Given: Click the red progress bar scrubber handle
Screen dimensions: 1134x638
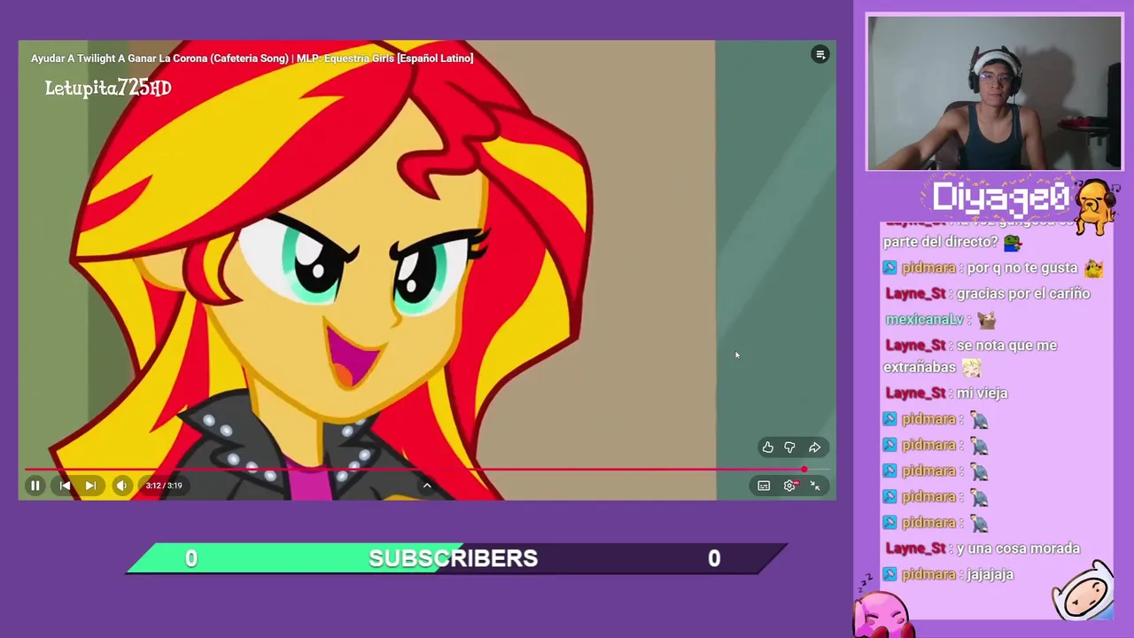Looking at the screenshot, I should [804, 470].
